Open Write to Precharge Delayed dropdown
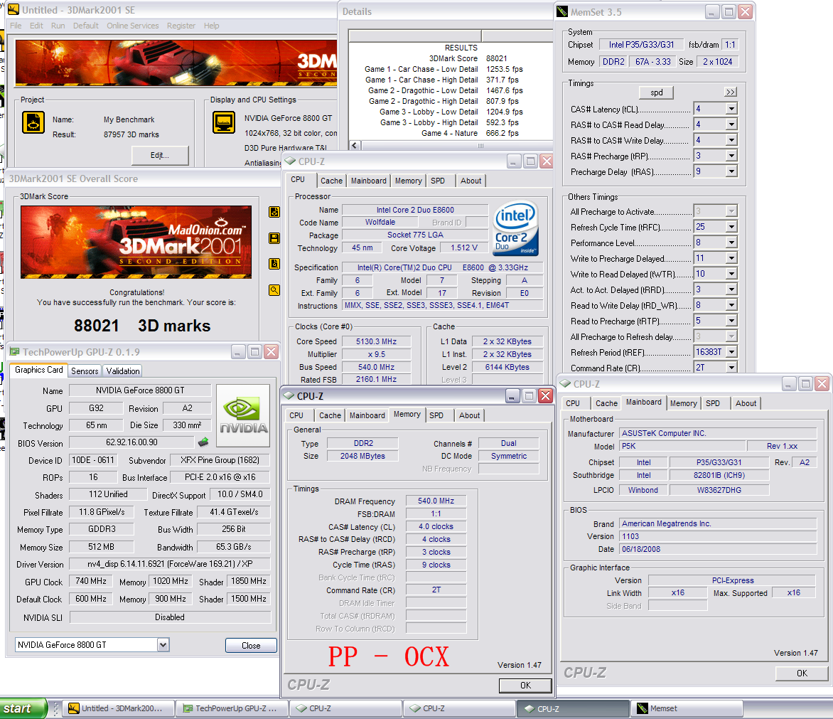 coord(731,258)
